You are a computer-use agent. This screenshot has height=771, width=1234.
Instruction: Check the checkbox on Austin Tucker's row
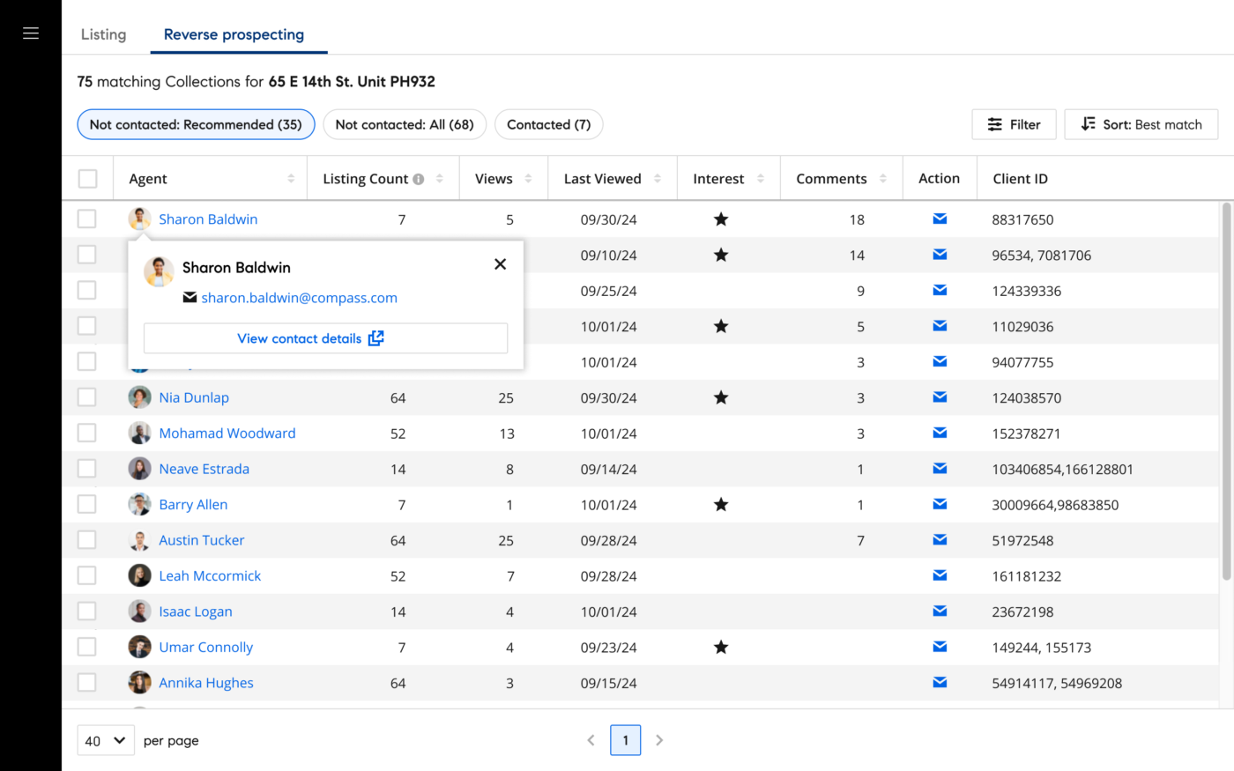click(87, 540)
